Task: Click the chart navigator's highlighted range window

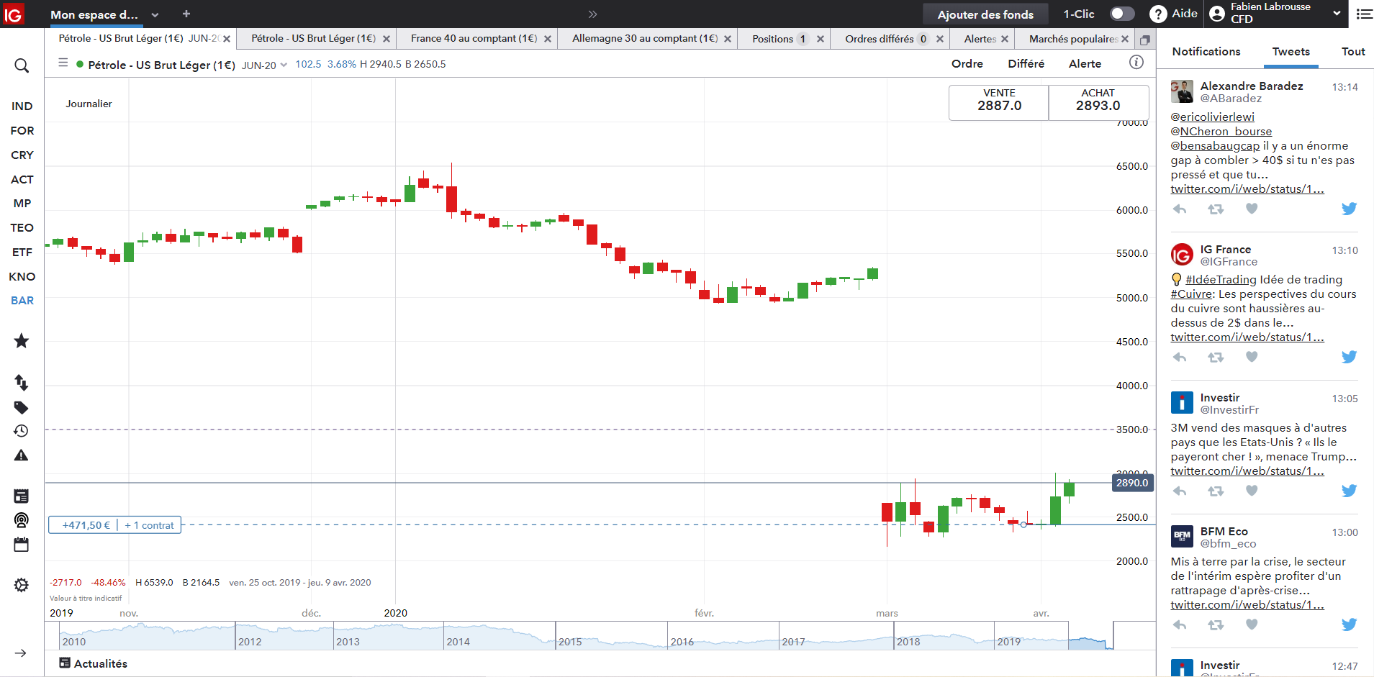Action: point(1091,636)
